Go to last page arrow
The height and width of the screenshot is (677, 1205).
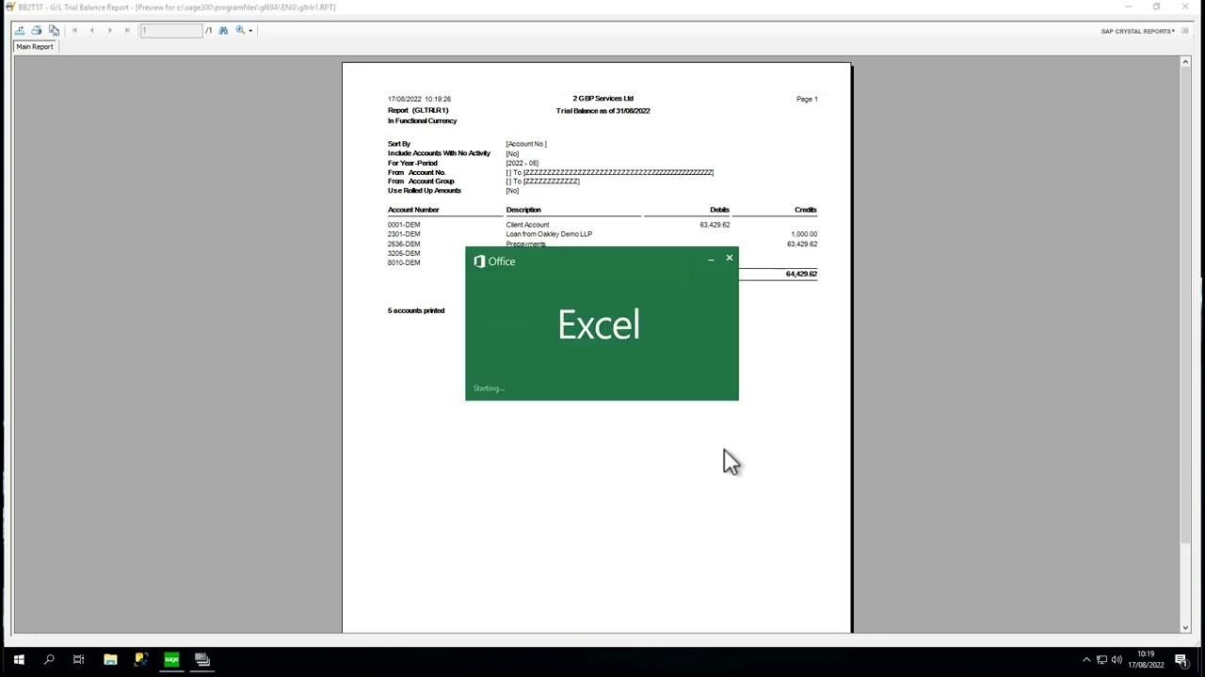pyautogui.click(x=127, y=30)
